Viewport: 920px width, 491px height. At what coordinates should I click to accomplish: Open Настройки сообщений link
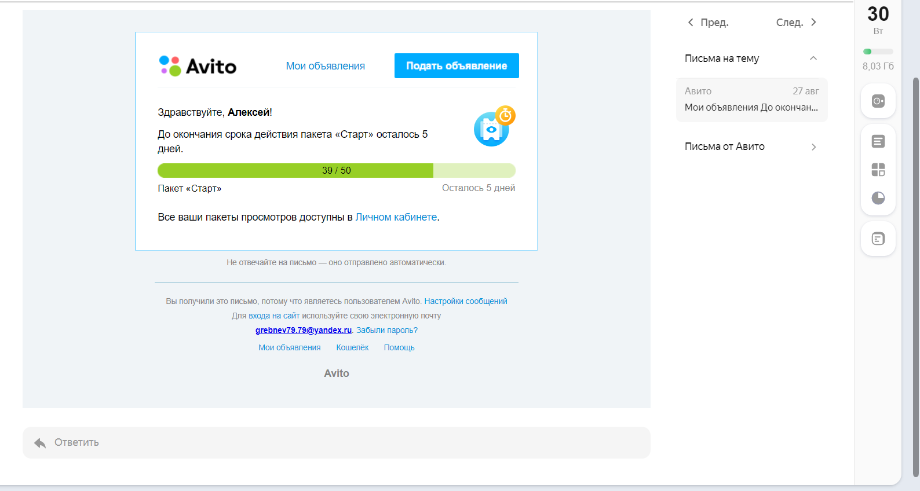point(466,301)
